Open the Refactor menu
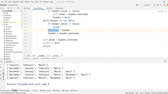Screen dimensions: 168x94 click(x=27, y=2)
